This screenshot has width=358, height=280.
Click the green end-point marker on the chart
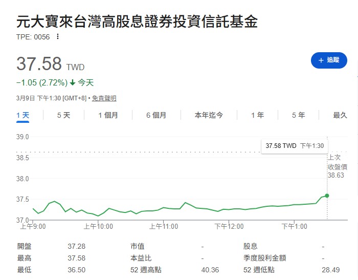point(327,196)
